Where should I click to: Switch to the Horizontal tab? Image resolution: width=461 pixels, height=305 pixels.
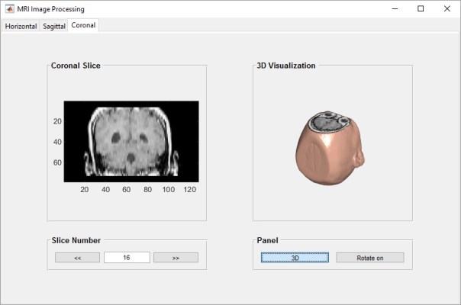click(21, 26)
